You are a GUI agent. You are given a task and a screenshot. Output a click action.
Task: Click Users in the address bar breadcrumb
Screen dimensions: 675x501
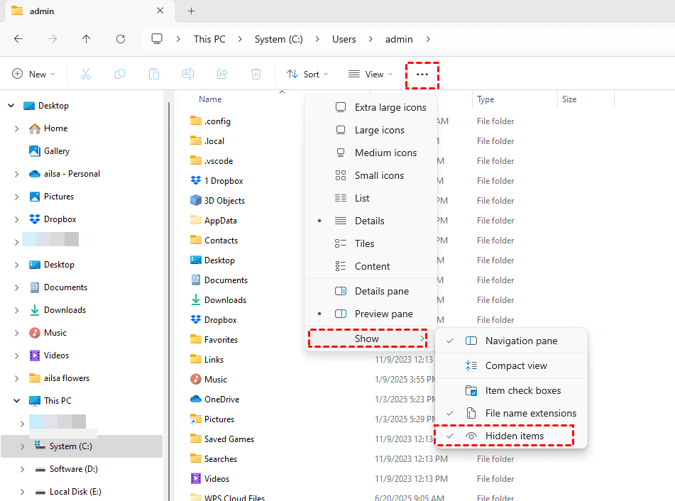pos(344,39)
